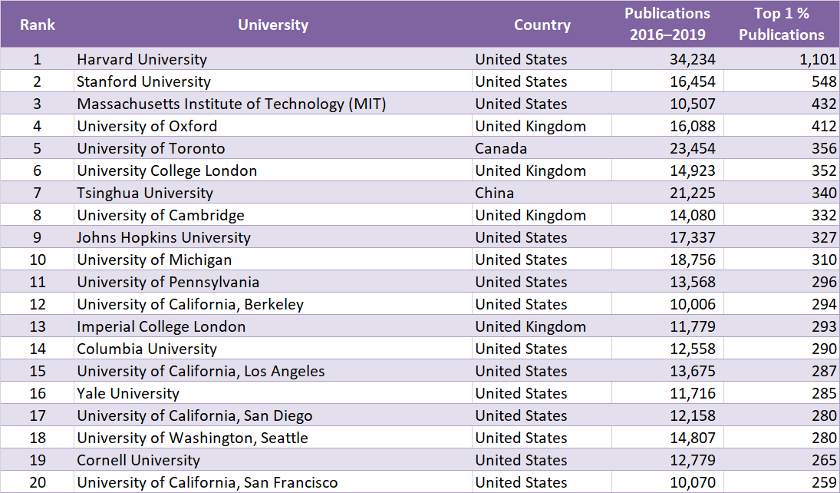This screenshot has height=493, width=840.
Task: Click the Canada country cell
Action: 501,148
